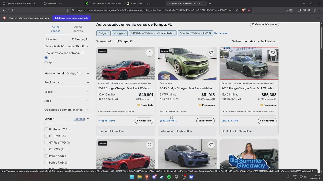Image resolution: width=323 pixels, height=181 pixels.
Task: Open Spotify from the taskbar
Action: pyautogui.click(x=169, y=177)
